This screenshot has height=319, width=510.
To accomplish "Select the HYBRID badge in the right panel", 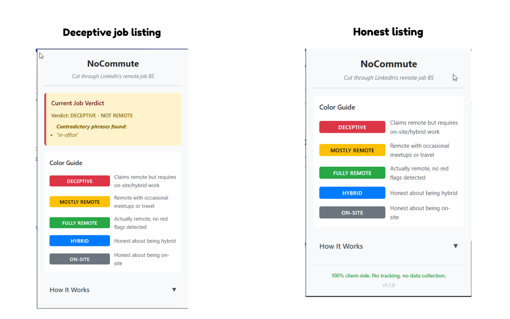I will 352,193.
